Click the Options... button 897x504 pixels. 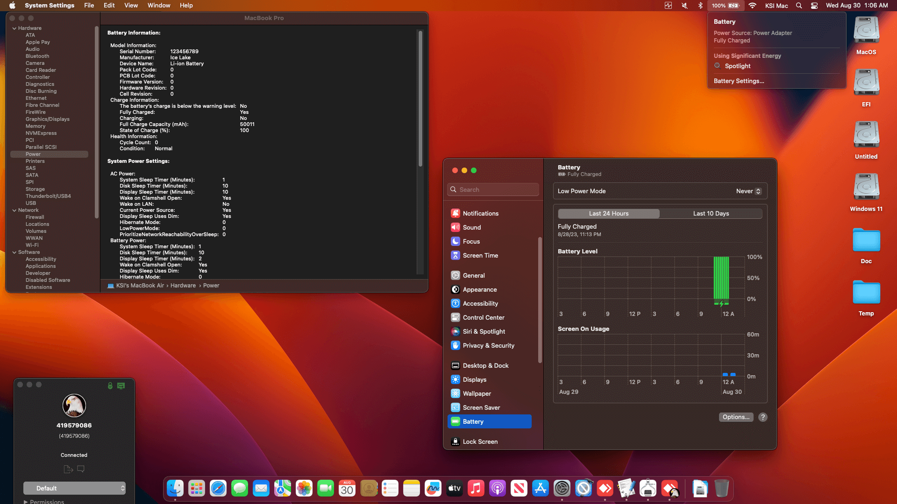(736, 417)
